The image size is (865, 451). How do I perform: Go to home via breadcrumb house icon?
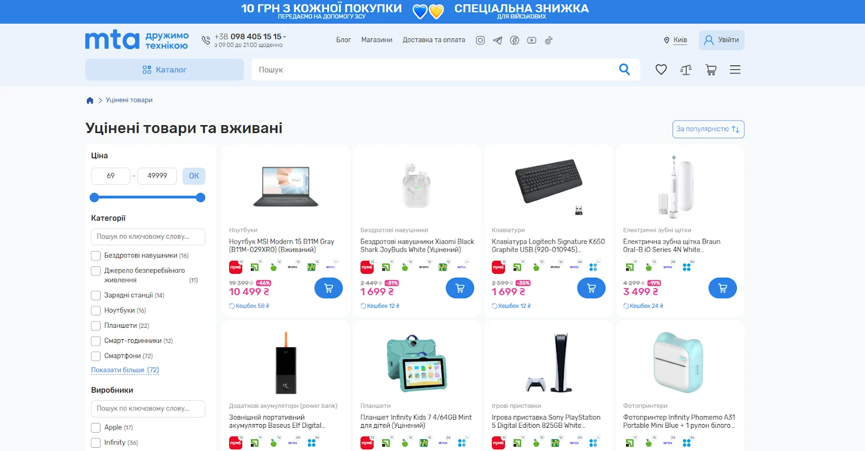point(90,100)
